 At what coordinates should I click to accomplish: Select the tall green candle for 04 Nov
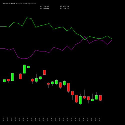coord(24,69)
